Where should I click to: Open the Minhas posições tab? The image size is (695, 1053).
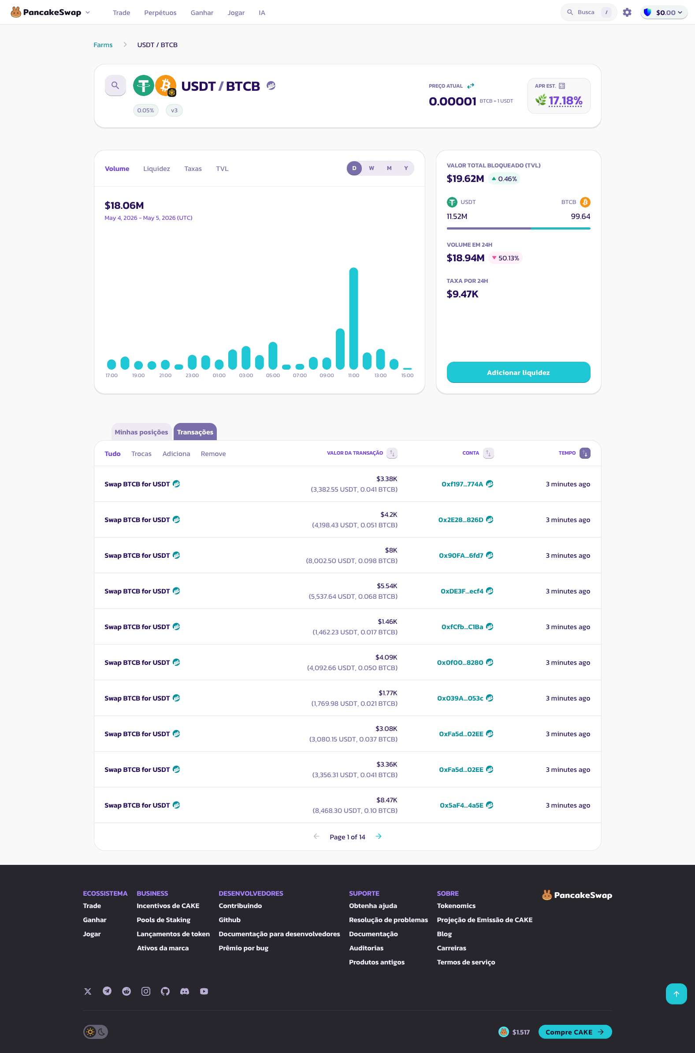(141, 432)
